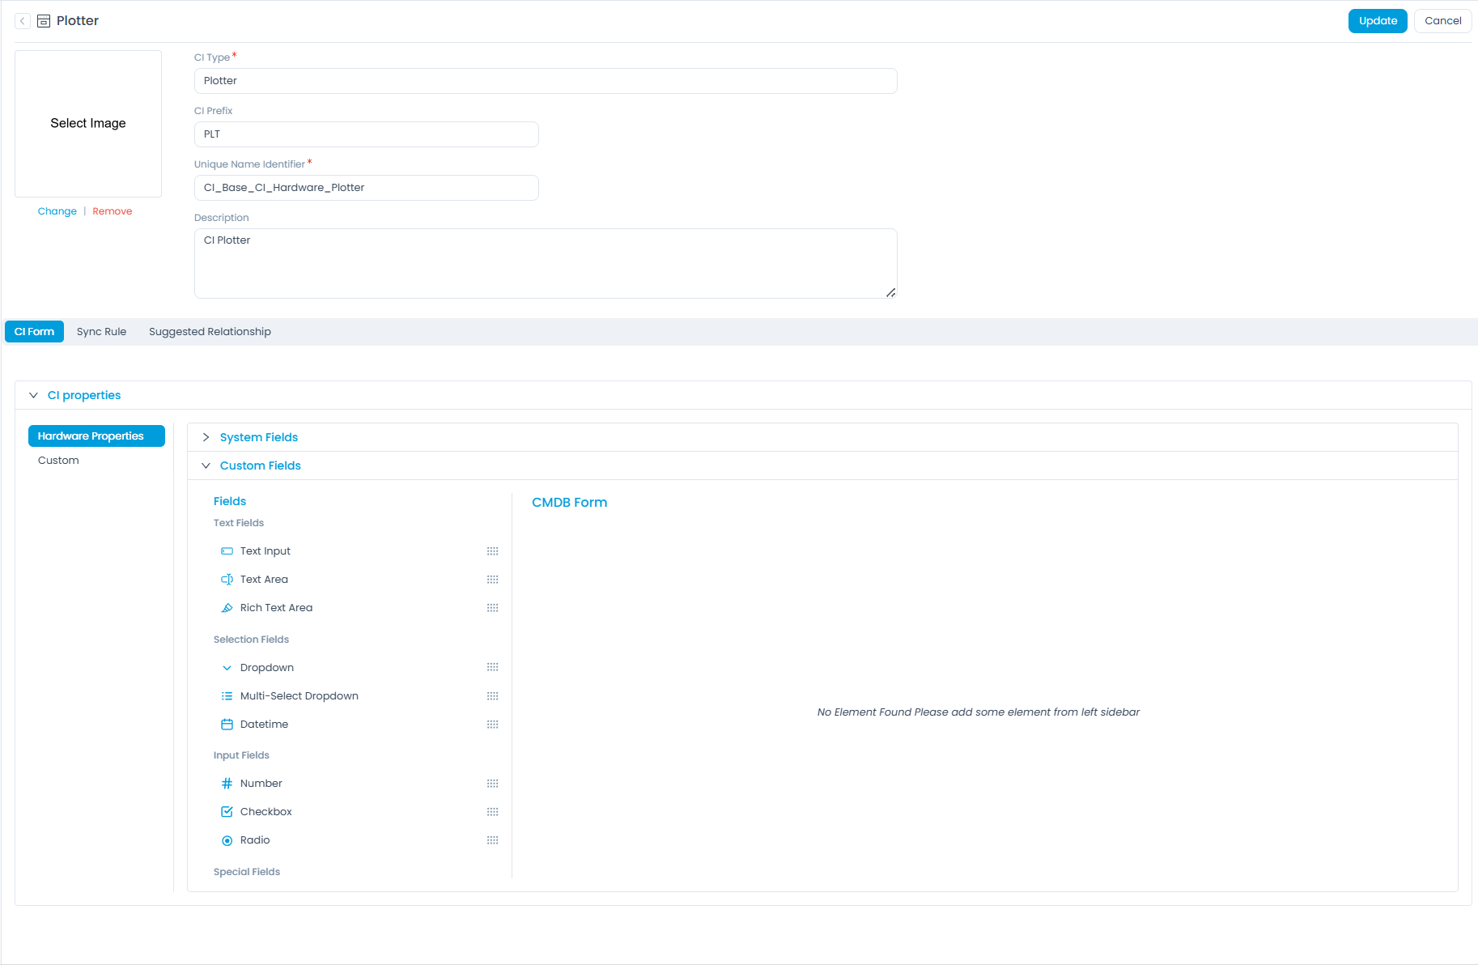This screenshot has height=965, width=1478.
Task: Select the Checkbox field element
Action: (265, 812)
